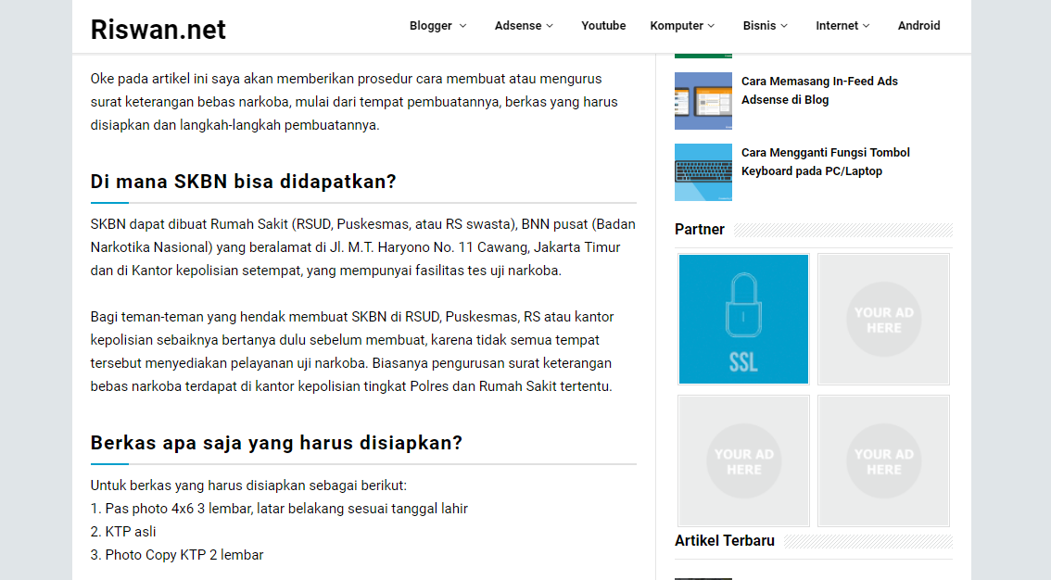The image size is (1051, 580).
Task: Expand the Blogger dropdown chevron
Action: click(462, 25)
